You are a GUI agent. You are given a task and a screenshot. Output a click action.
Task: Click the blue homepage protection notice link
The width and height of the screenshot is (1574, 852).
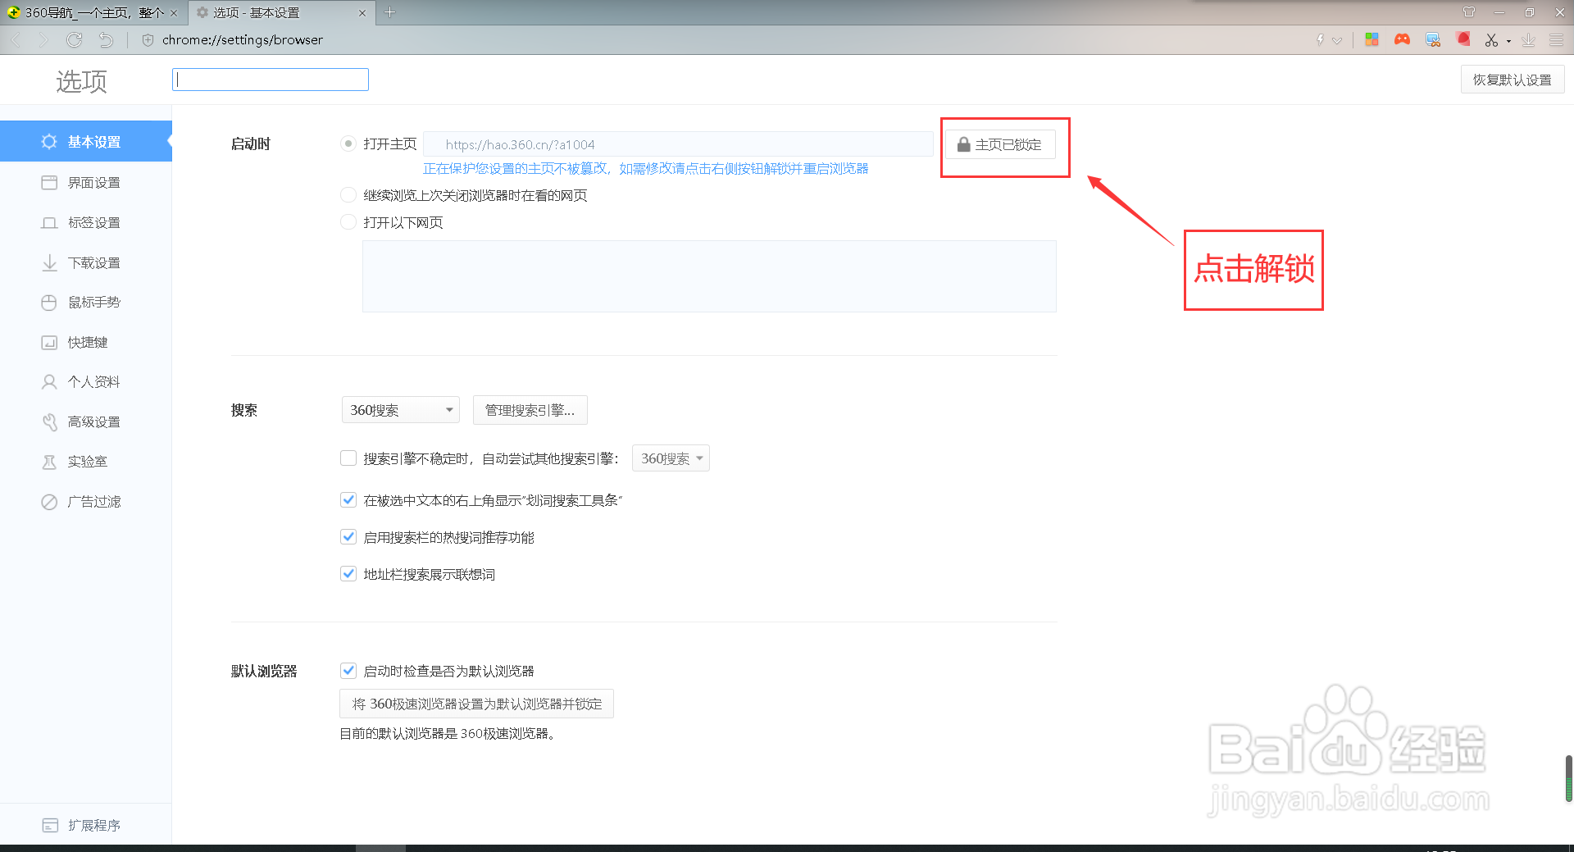[645, 168]
